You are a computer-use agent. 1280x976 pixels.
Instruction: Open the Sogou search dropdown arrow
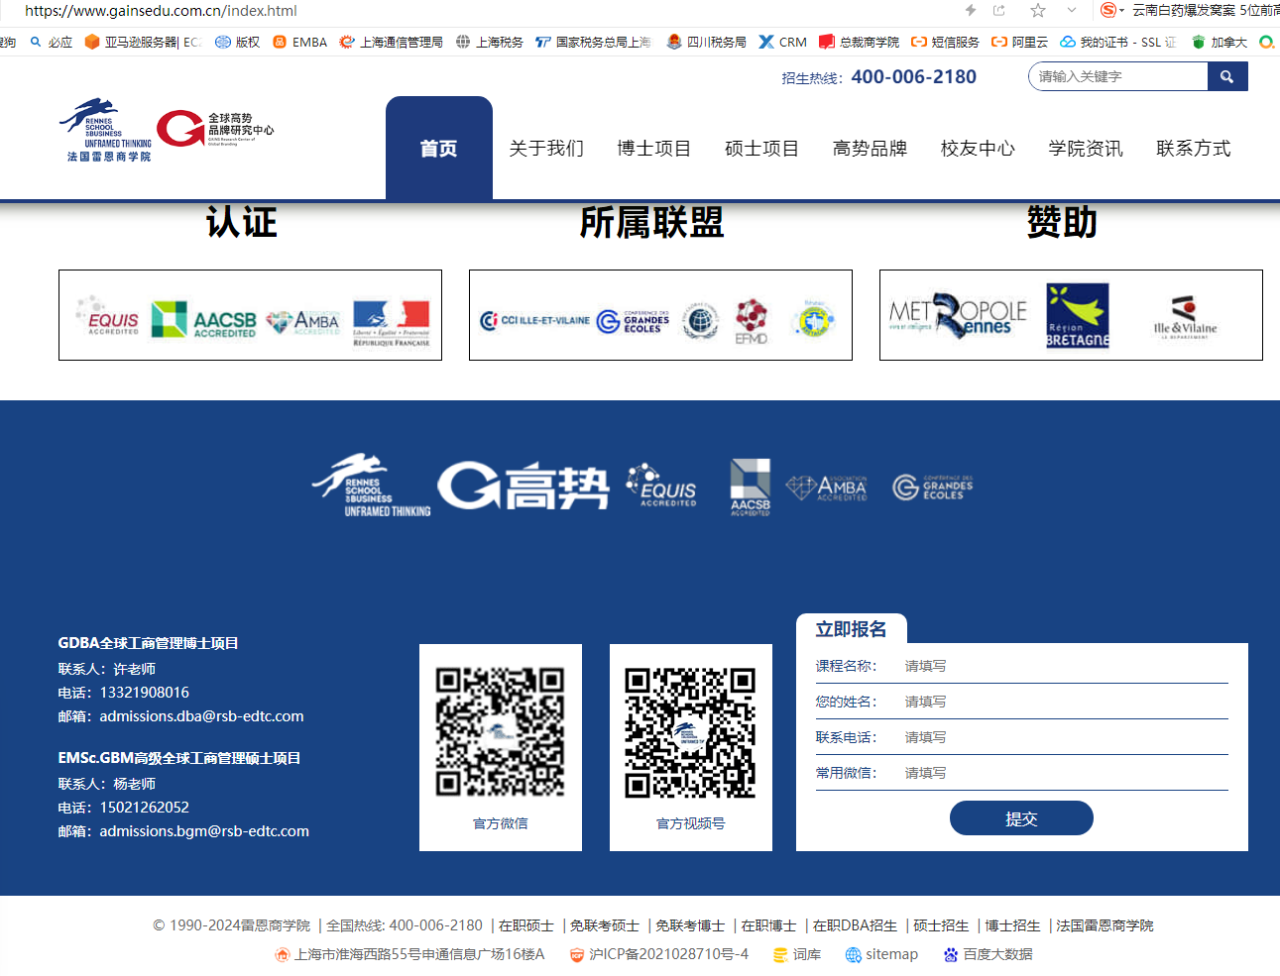1122,11
